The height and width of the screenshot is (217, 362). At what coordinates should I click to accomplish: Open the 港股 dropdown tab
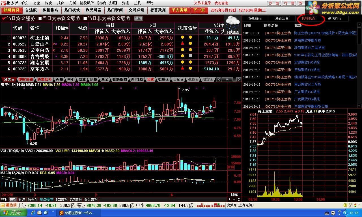193,79
